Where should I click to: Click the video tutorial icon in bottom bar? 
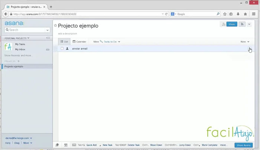point(66,145)
